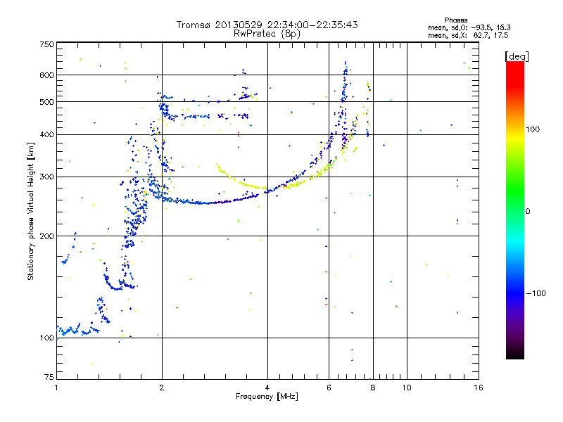Screen dimensions: 563x422
Task: Click the x-axis '16' tick label
Action: (479, 388)
